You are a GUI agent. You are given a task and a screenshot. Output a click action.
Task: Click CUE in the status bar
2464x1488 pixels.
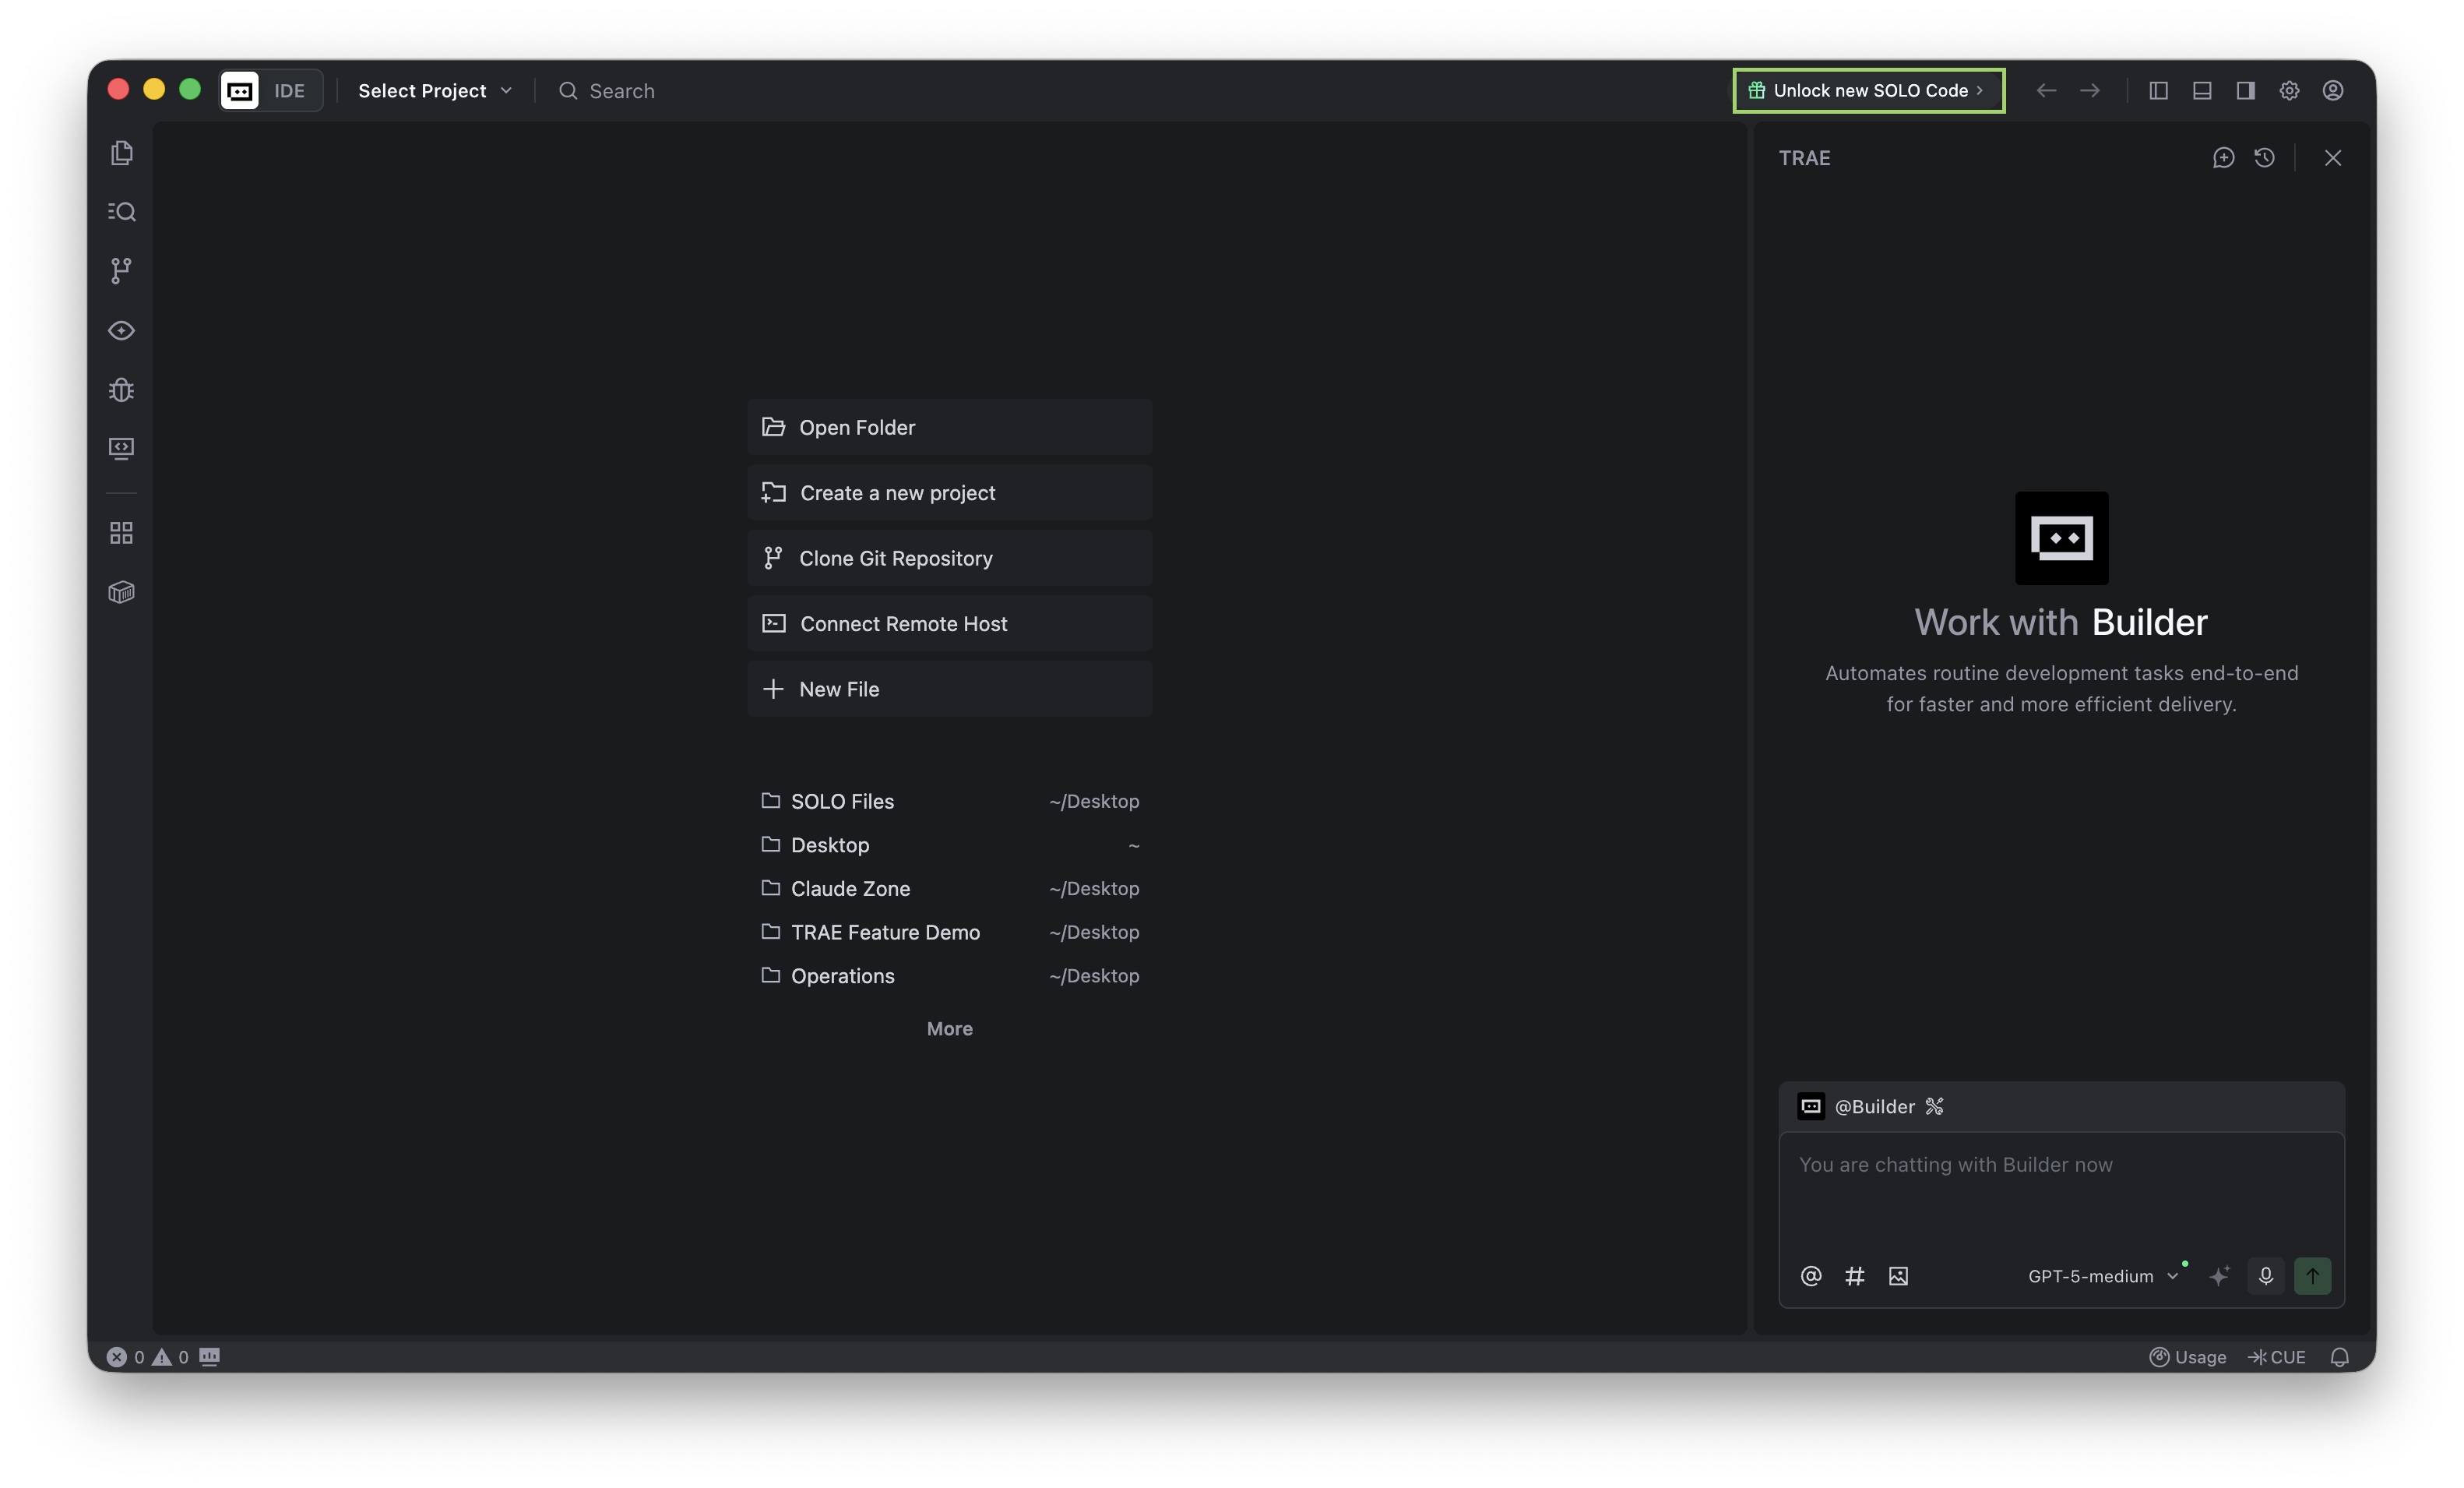click(x=2277, y=1357)
